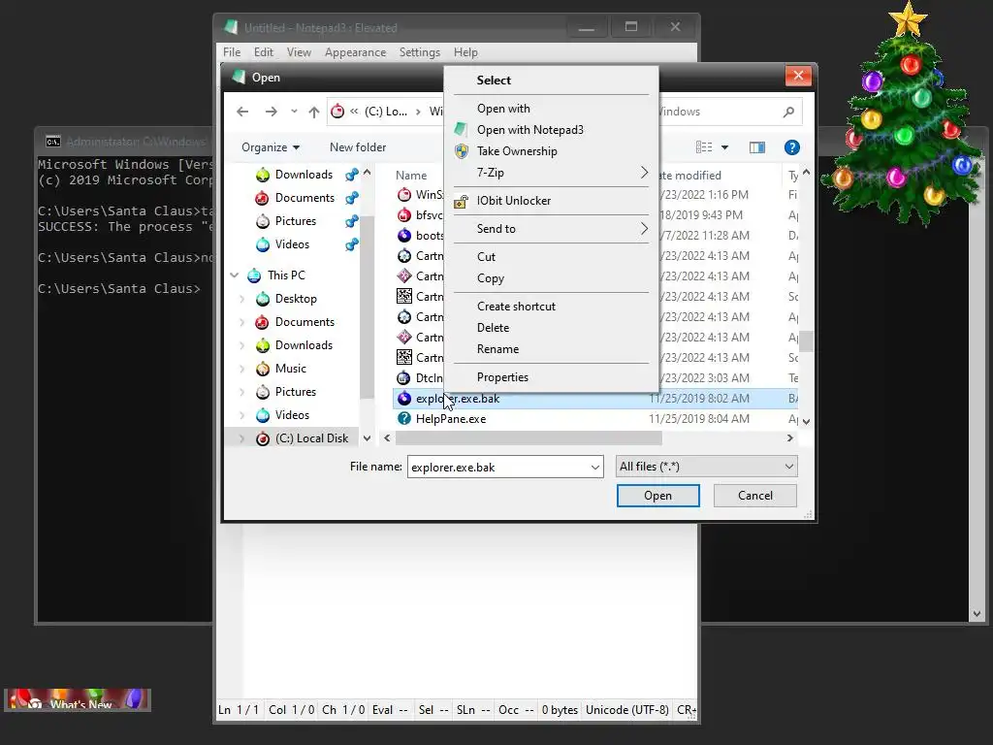Open the Settings menu in Notepad3

[x=419, y=52]
